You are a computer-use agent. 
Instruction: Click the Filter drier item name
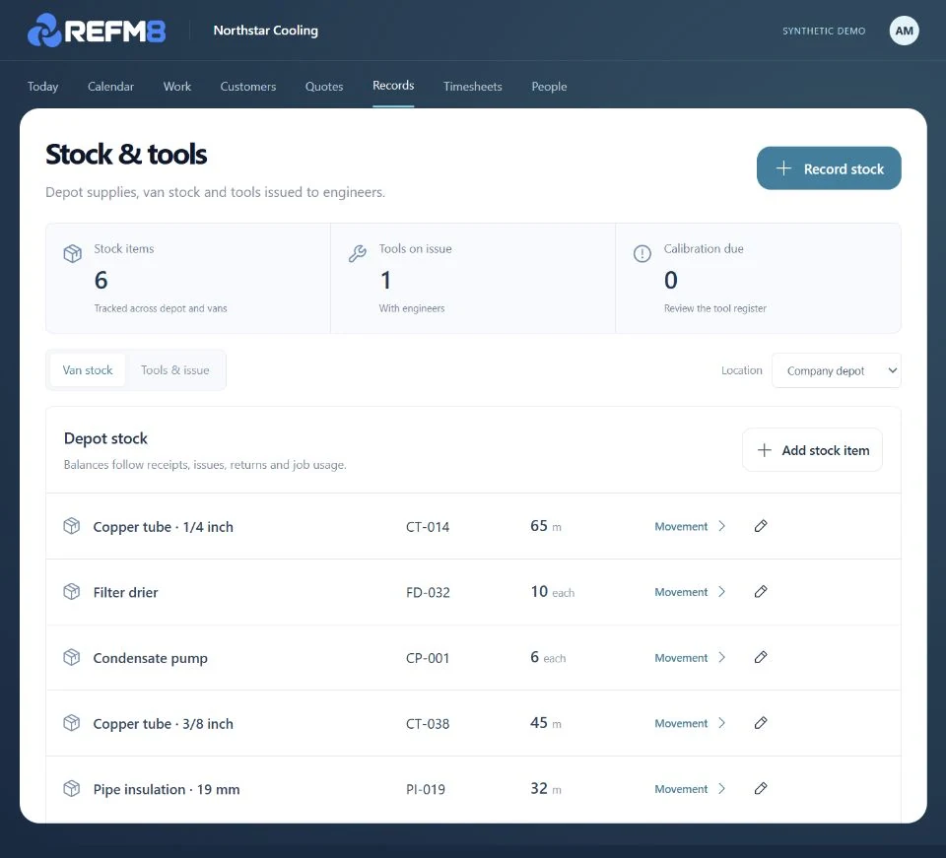pos(125,592)
